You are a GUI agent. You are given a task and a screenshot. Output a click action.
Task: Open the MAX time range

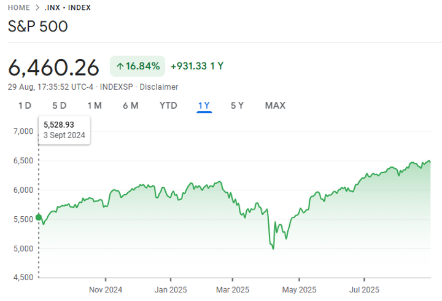[x=275, y=106]
